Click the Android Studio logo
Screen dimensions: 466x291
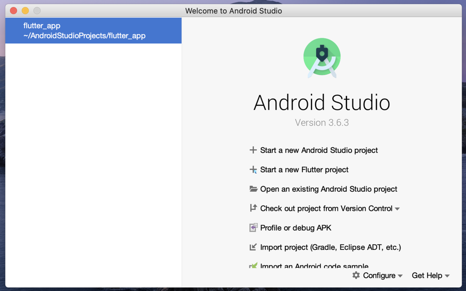pyautogui.click(x=322, y=58)
